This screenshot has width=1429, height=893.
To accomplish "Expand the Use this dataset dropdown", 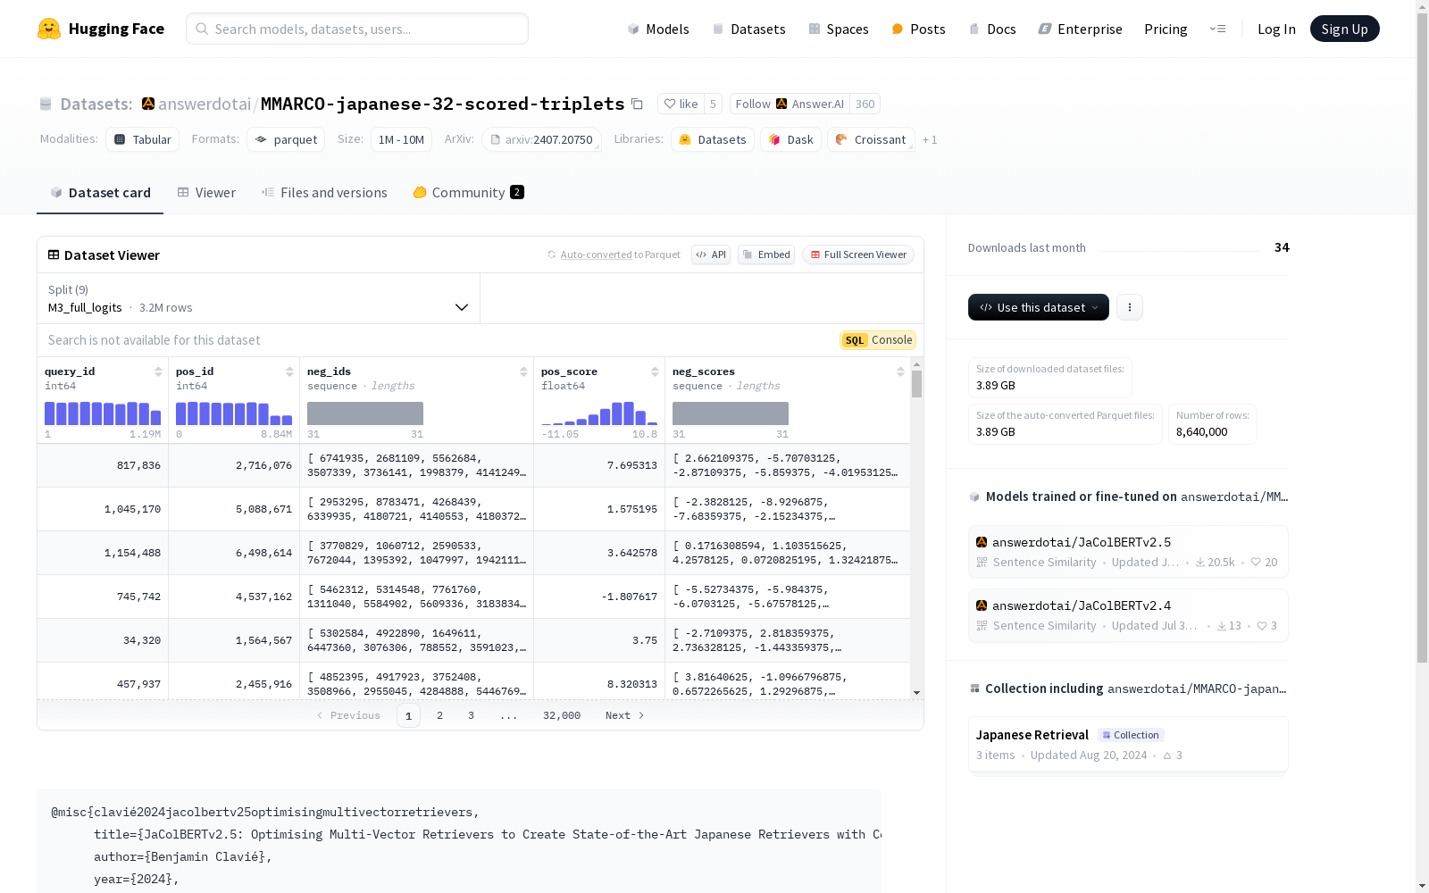I will [1039, 307].
